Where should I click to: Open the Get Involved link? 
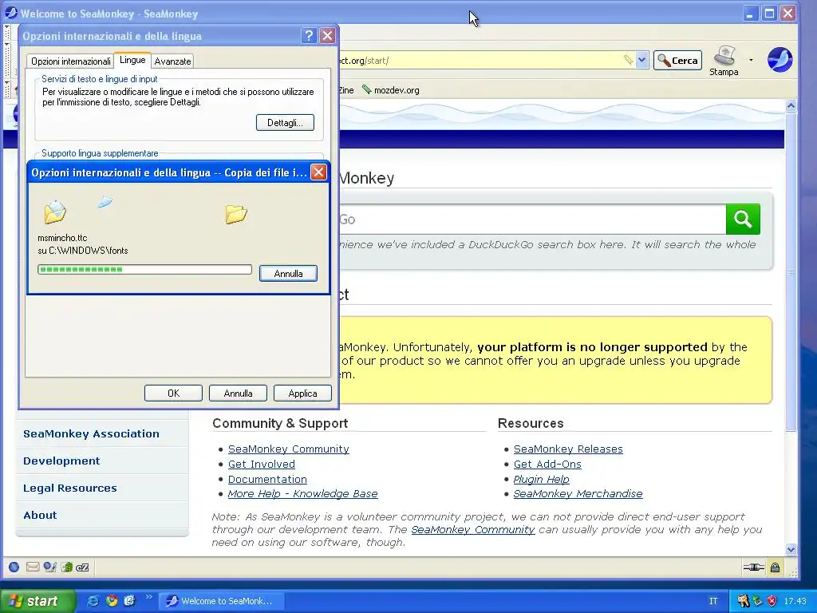(262, 464)
